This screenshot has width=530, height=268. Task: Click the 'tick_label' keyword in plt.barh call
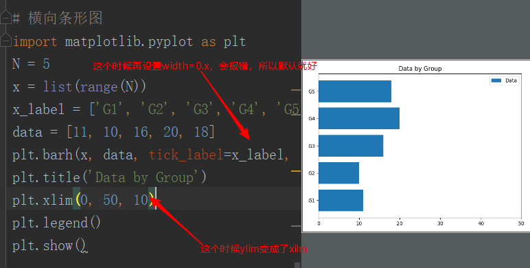(x=186, y=155)
